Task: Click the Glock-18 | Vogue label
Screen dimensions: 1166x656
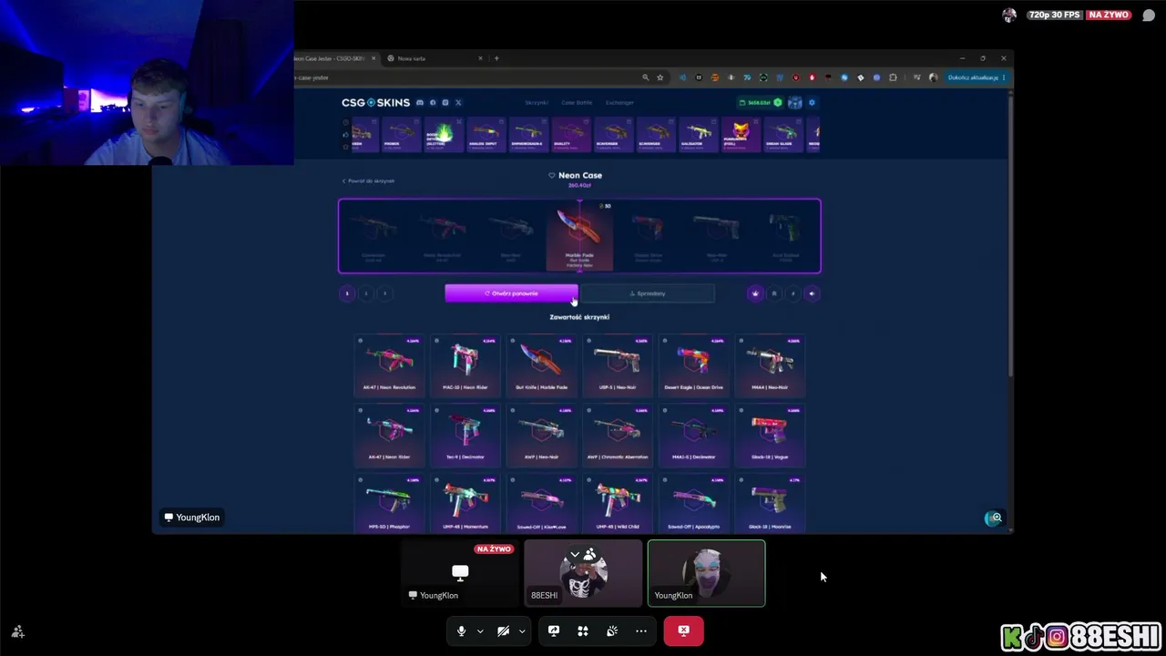Action: click(770, 457)
